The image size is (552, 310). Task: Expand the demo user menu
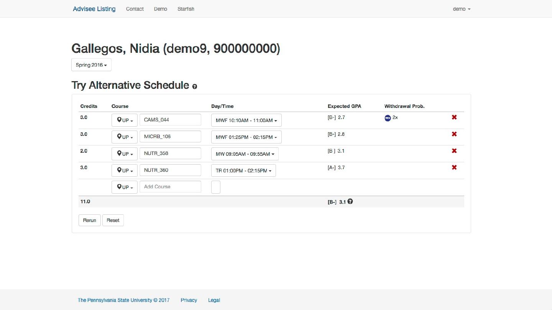pos(462,9)
